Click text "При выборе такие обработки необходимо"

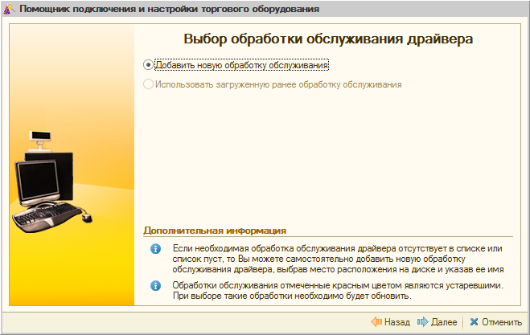point(259,296)
